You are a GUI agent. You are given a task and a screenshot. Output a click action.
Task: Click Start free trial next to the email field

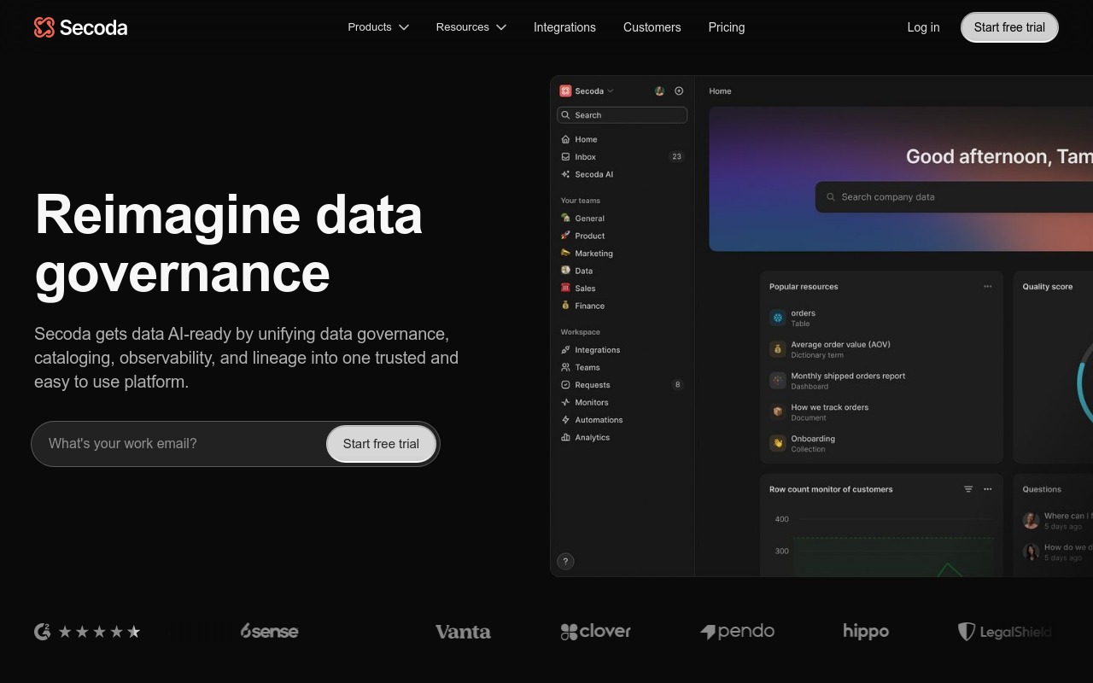tap(381, 444)
